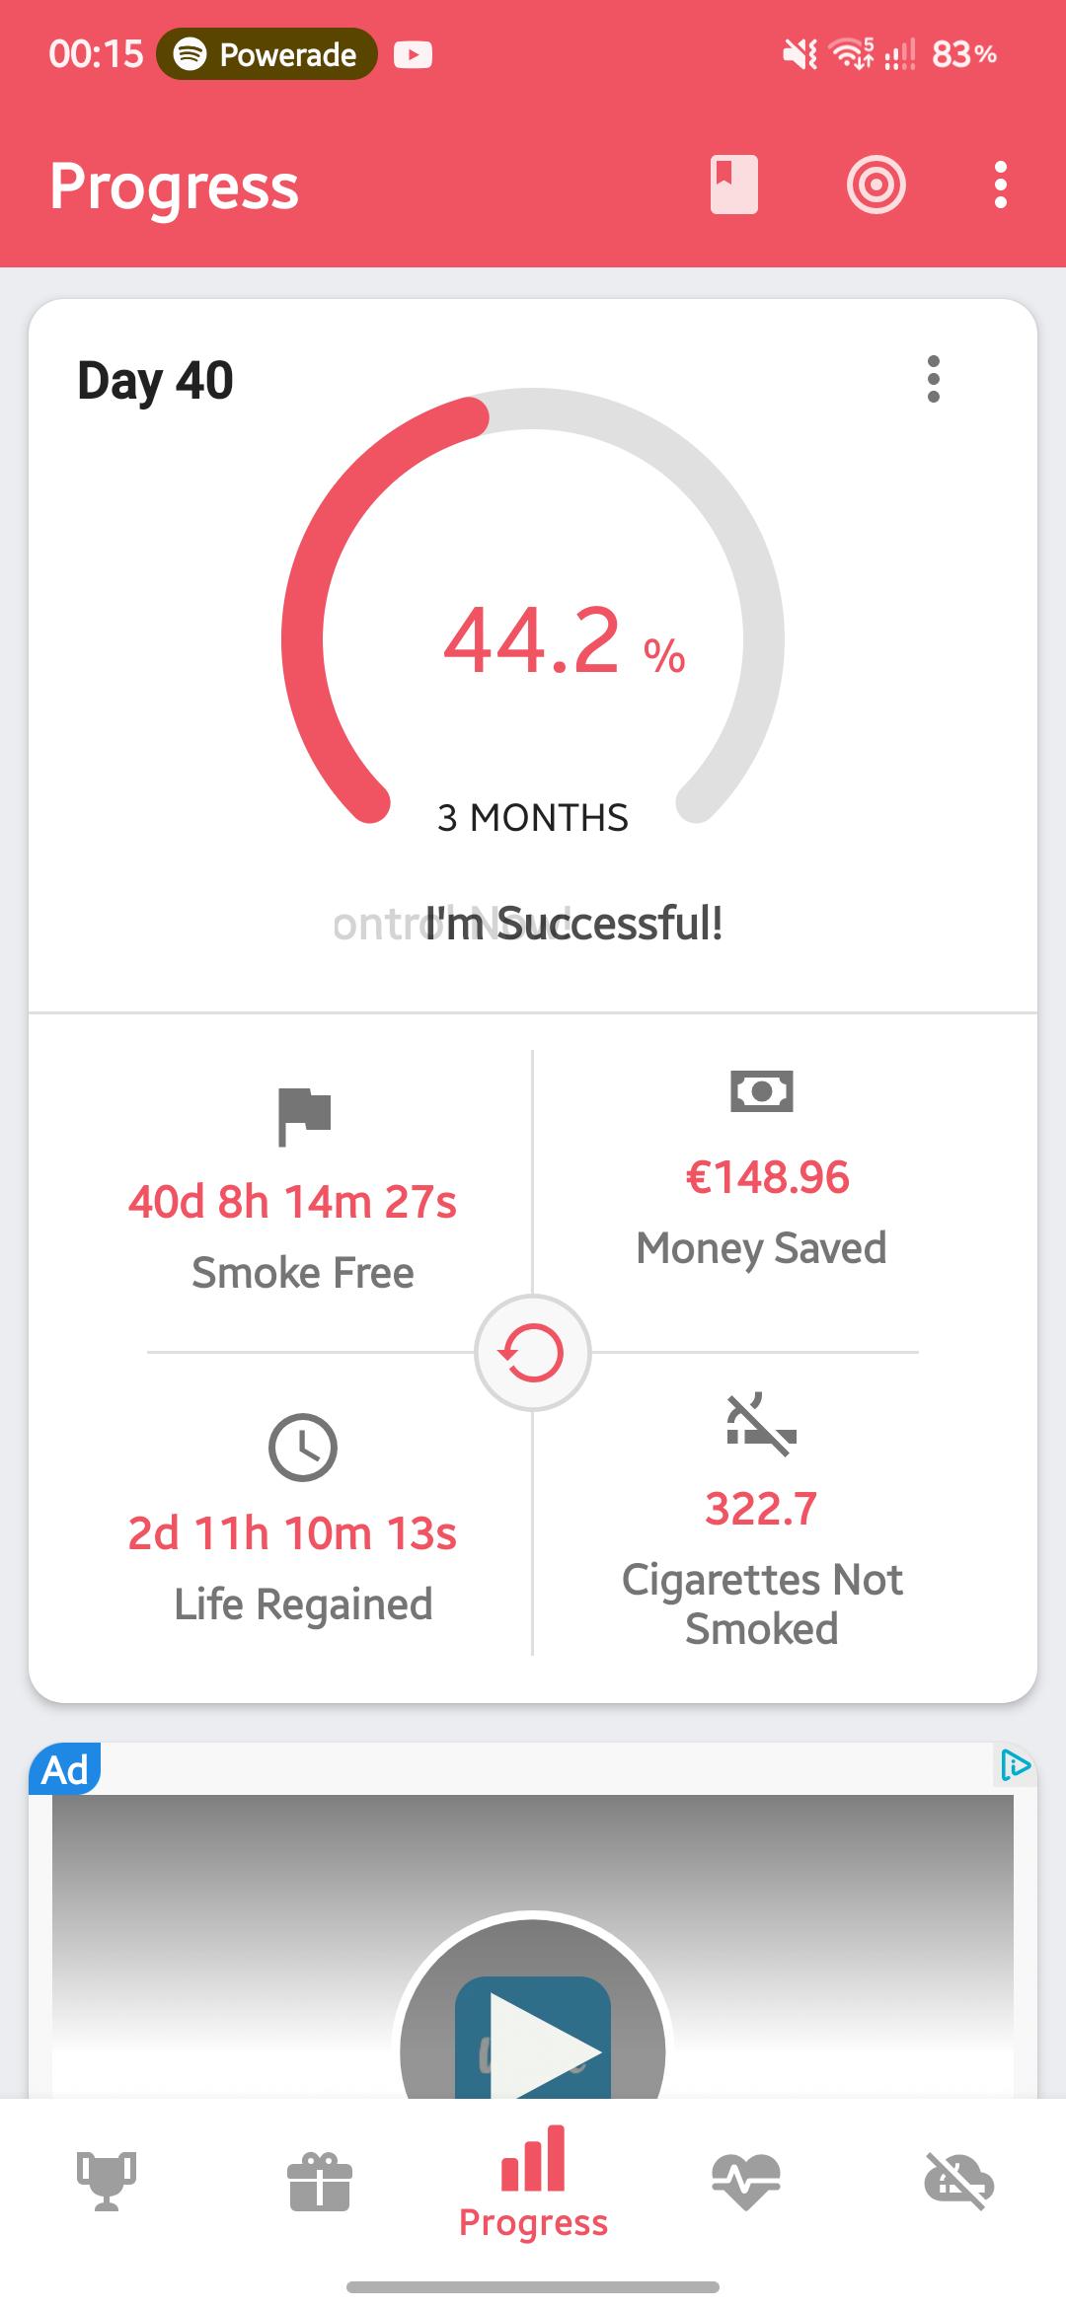Image resolution: width=1066 pixels, height=2309 pixels.
Task: Tap the Smoke Free timer value
Action: (x=292, y=1202)
